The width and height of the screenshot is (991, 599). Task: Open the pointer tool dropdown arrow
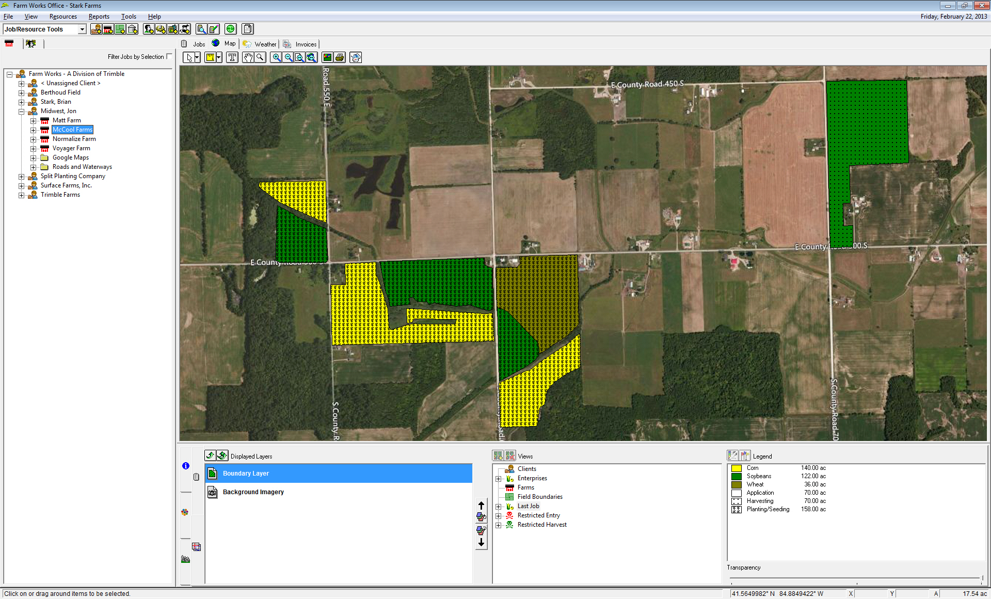pyautogui.click(x=197, y=57)
